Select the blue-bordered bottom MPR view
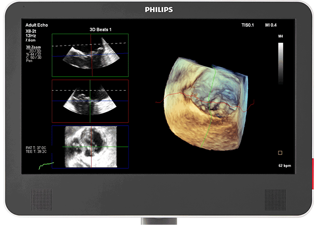Image resolution: width=318 pixels, height=227 pixels. 90,147
